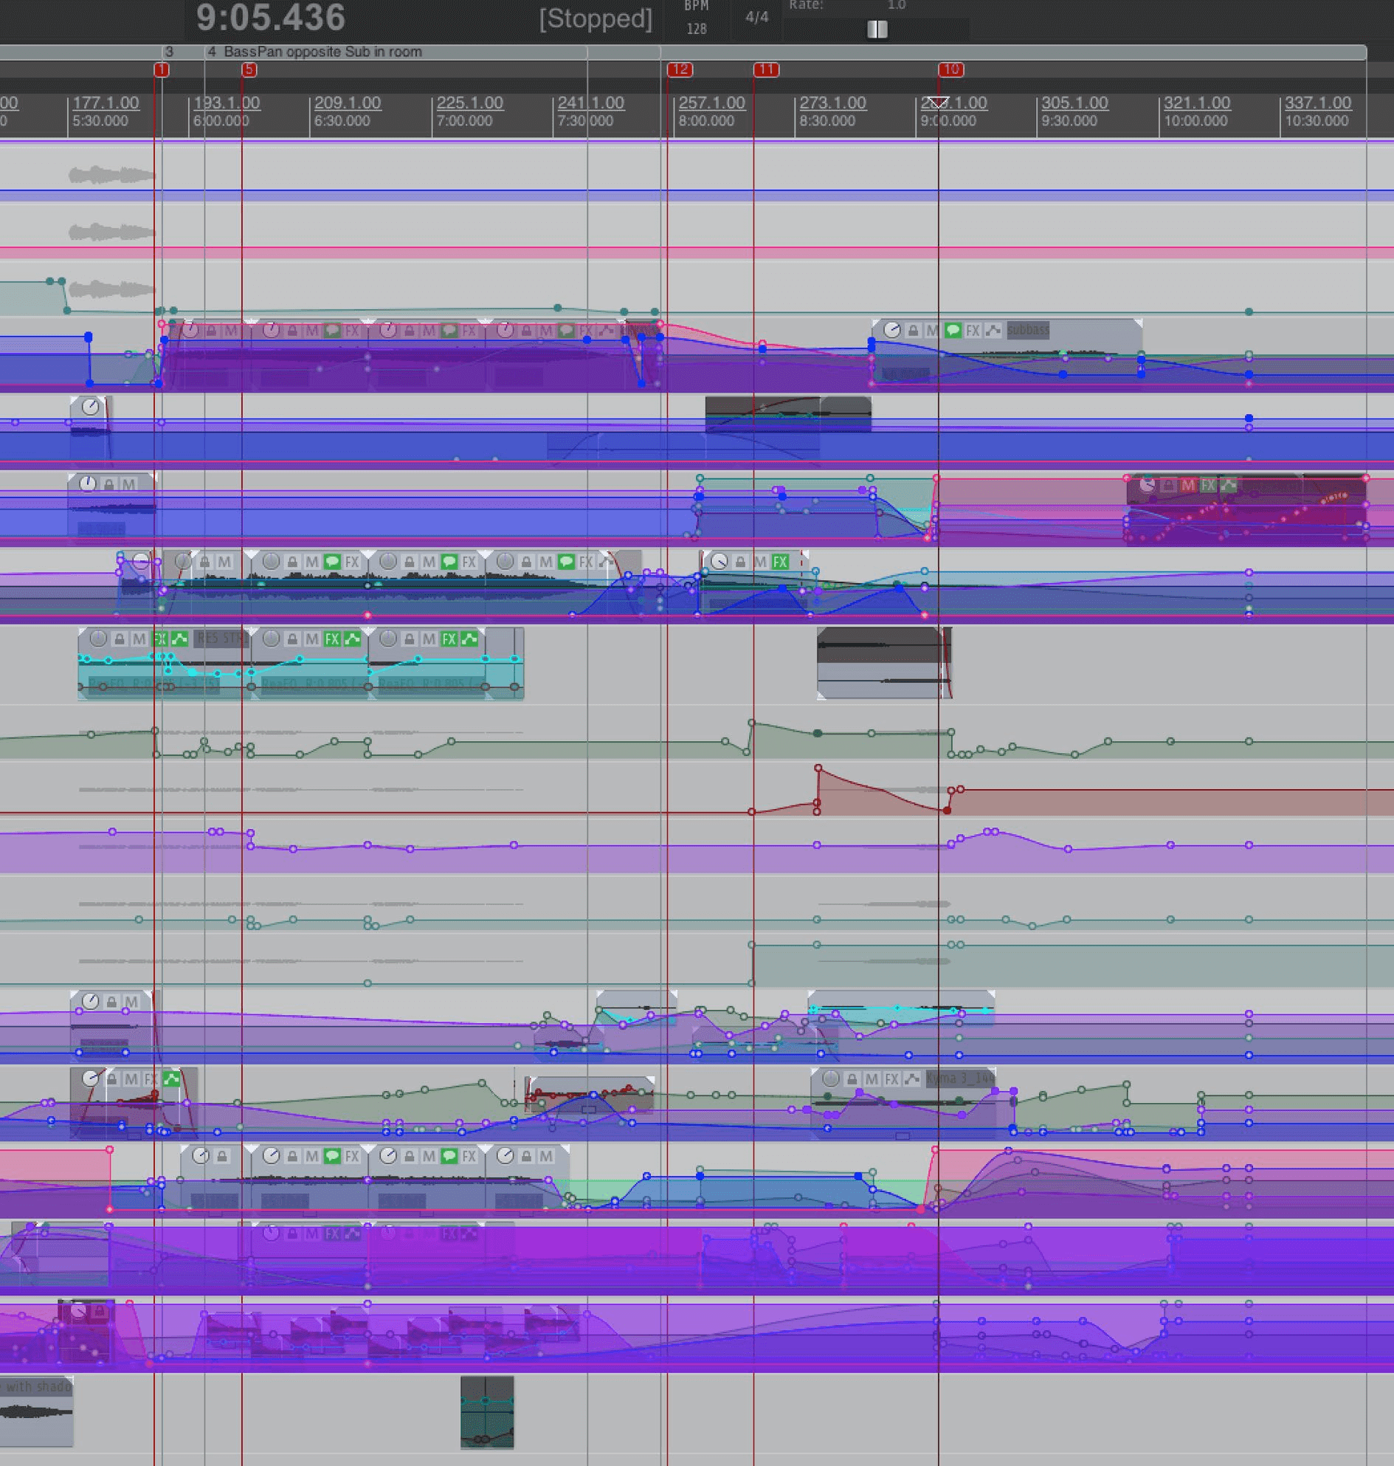1394x1466 pixels.
Task: Select marker 10 in the ruler
Action: (x=951, y=70)
